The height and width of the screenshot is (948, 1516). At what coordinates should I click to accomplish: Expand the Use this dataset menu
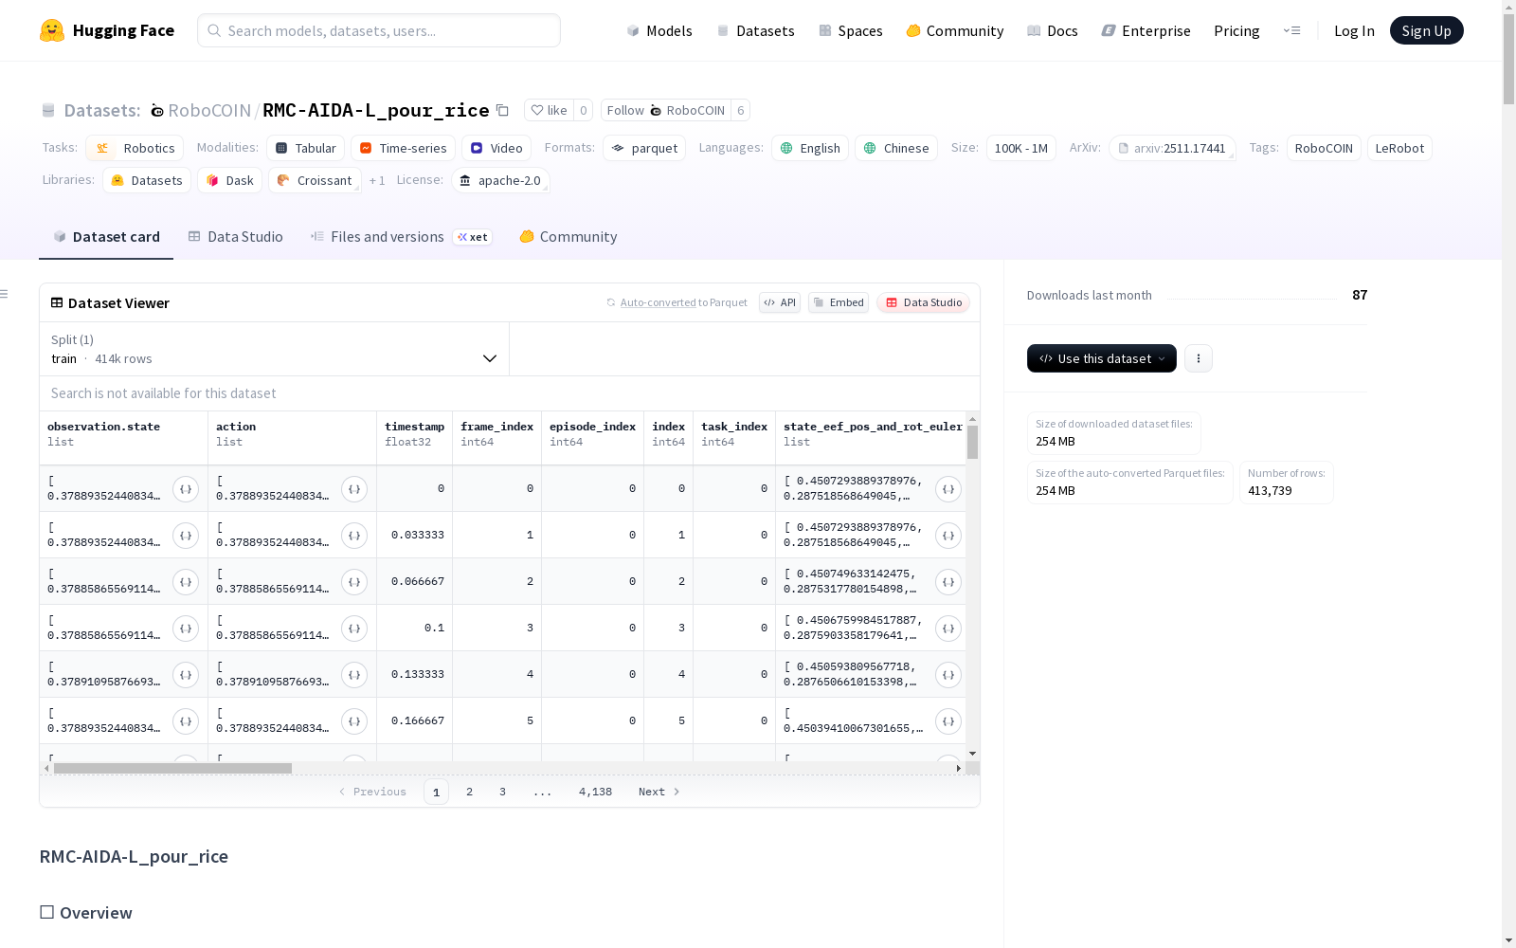click(1102, 358)
